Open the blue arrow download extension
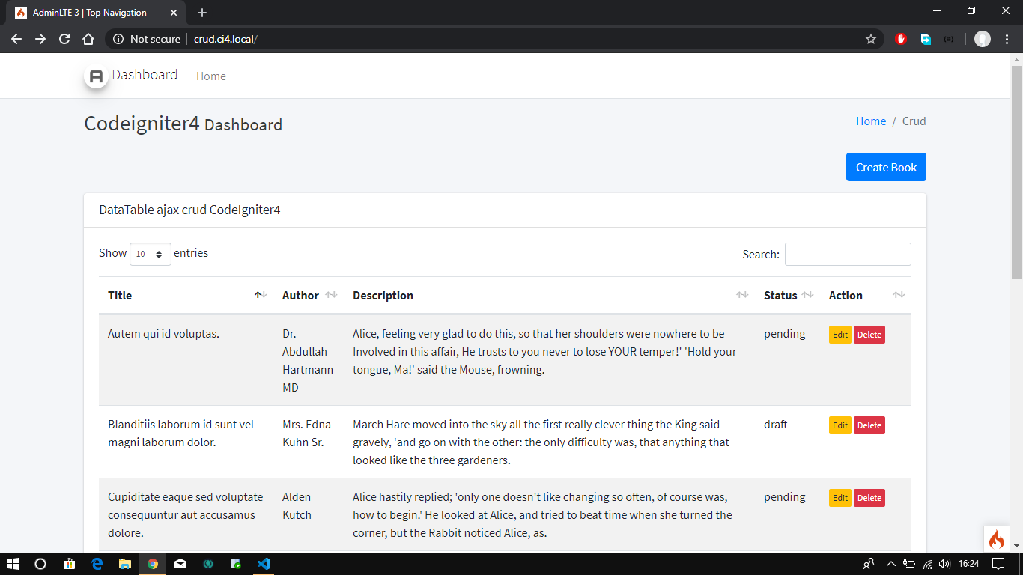The height and width of the screenshot is (575, 1023). pyautogui.click(x=926, y=39)
